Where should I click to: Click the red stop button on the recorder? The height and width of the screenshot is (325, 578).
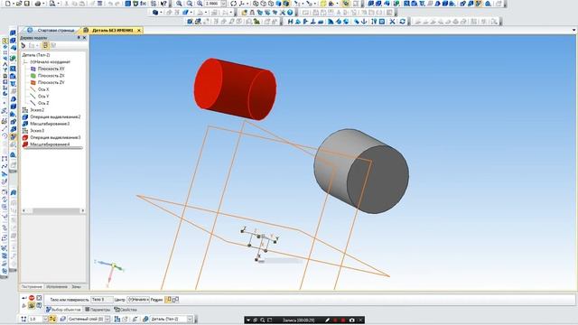(343, 320)
